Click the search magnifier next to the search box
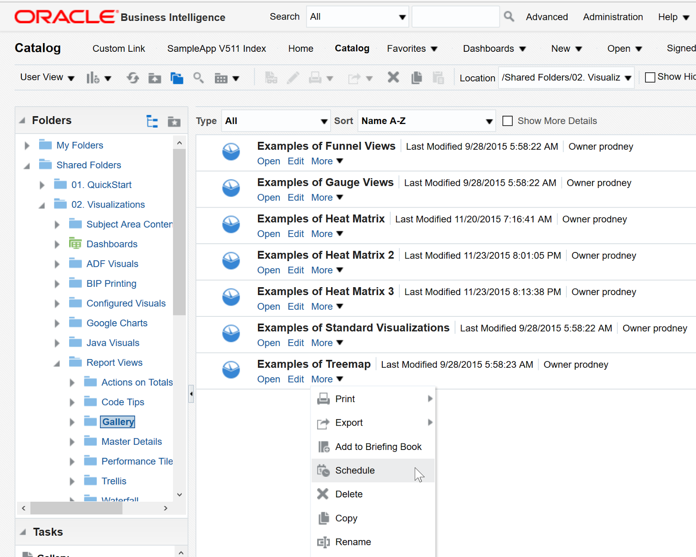 click(509, 16)
